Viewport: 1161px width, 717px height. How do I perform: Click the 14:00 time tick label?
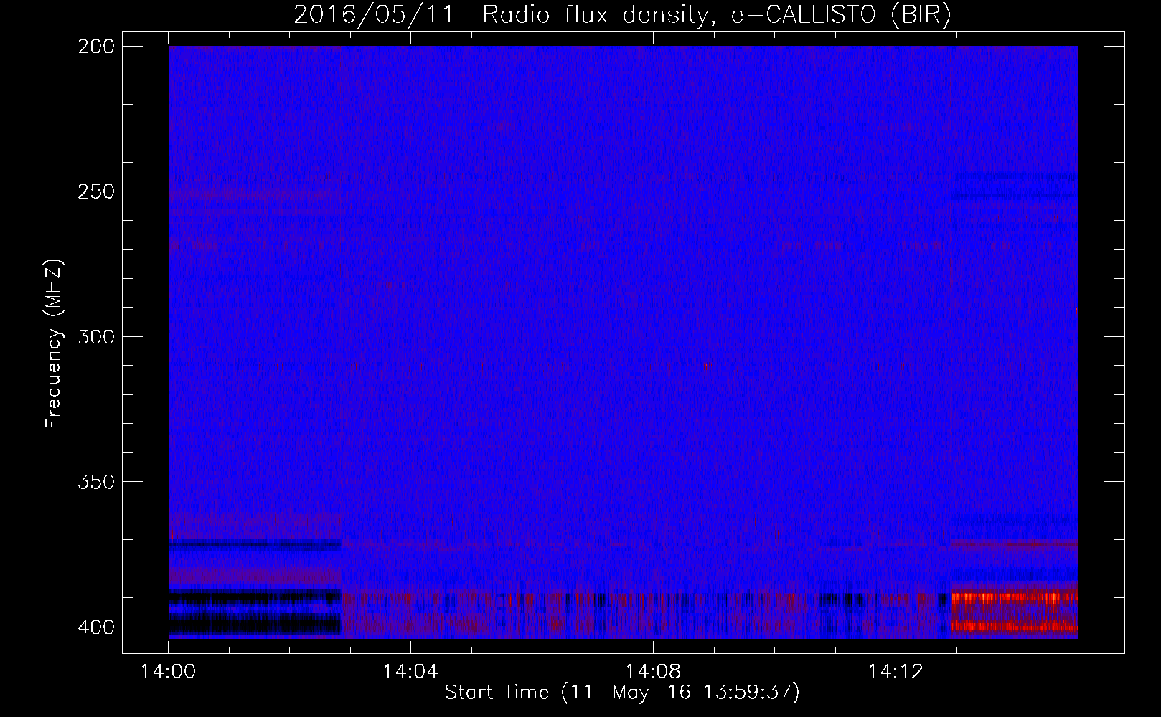168,672
